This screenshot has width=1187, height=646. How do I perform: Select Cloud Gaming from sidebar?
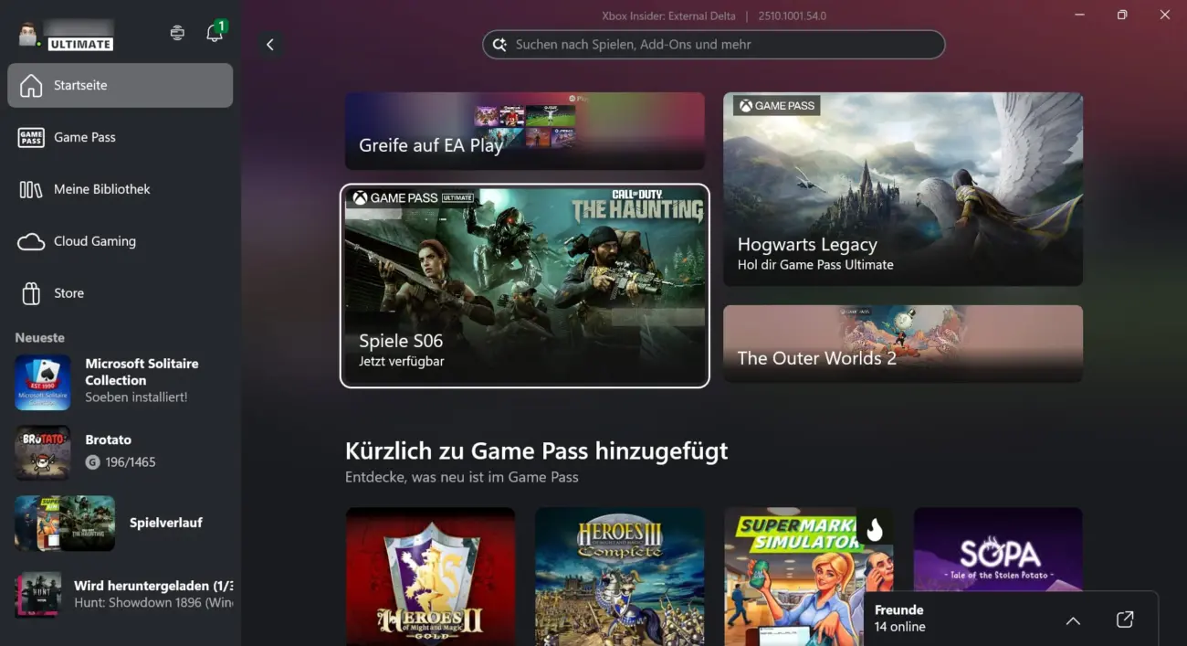pyautogui.click(x=120, y=241)
